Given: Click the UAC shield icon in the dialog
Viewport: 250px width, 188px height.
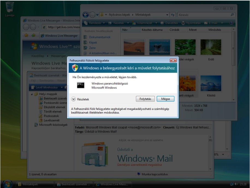Looking at the screenshot, I should pyautogui.click(x=75, y=68).
